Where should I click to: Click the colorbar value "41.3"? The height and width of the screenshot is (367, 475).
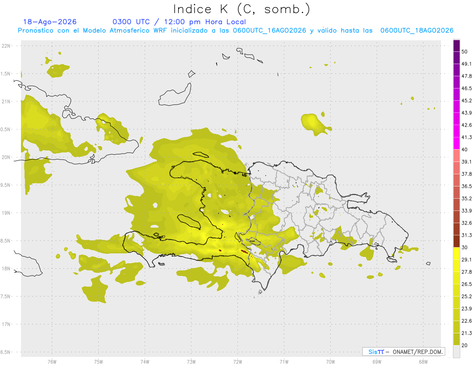(467, 137)
